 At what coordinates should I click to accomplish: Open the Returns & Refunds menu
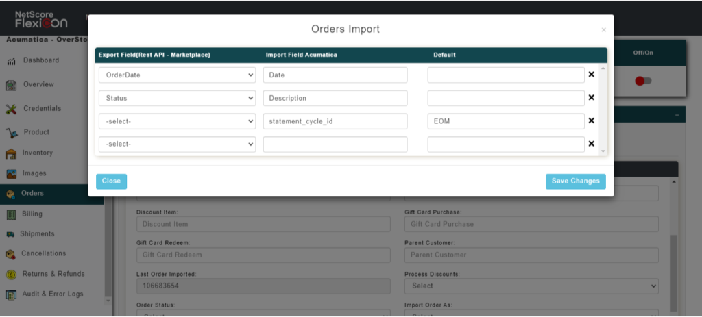tap(53, 274)
